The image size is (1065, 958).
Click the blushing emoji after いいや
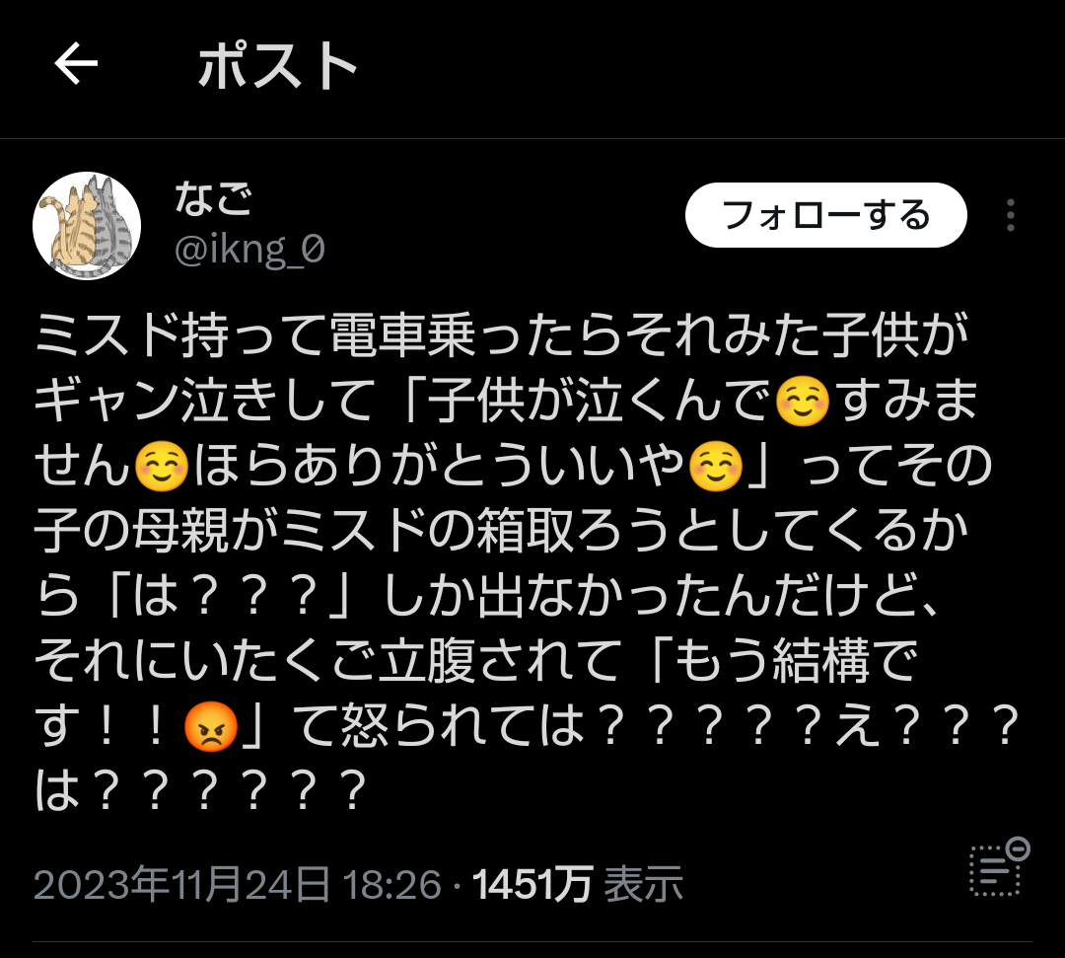[x=716, y=466]
